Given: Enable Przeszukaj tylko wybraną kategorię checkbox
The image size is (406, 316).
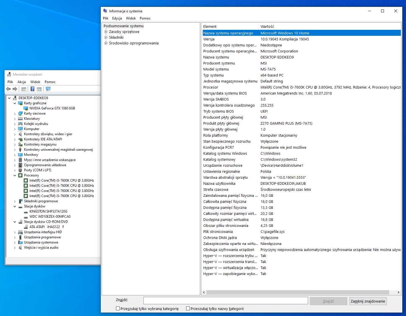Looking at the screenshot, I should 118,309.
